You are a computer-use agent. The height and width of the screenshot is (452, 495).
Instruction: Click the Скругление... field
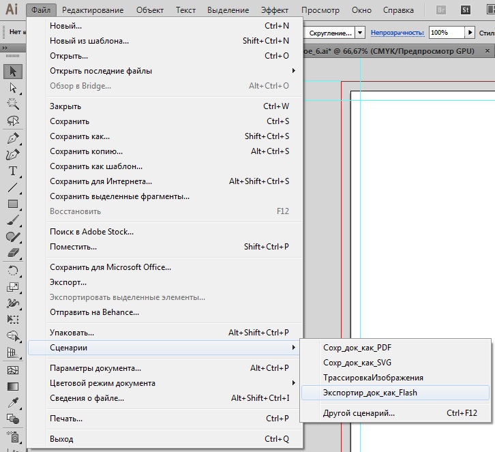[329, 33]
